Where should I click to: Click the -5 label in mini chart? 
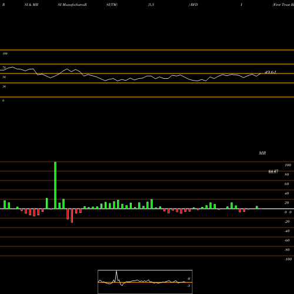pos(188,286)
